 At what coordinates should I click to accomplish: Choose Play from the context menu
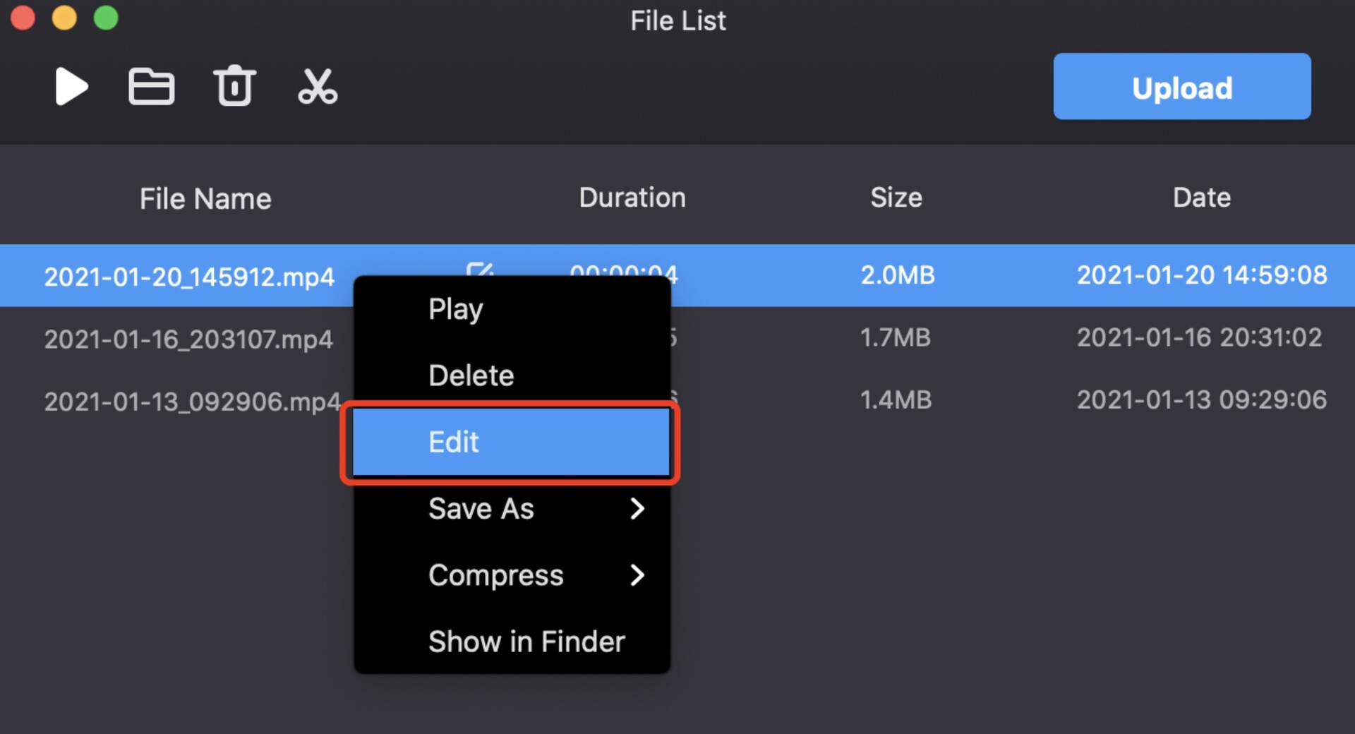[x=456, y=309]
